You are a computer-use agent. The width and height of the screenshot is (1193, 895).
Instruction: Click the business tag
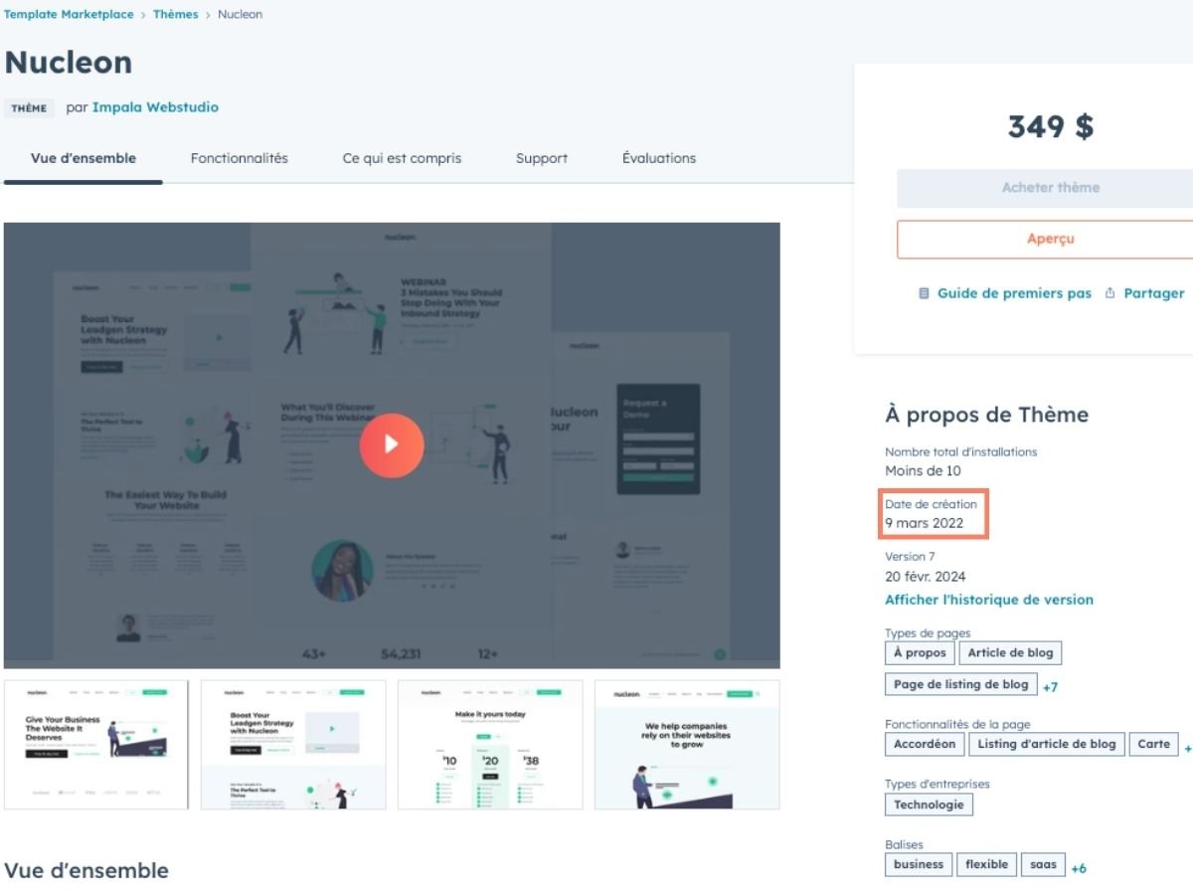click(919, 864)
